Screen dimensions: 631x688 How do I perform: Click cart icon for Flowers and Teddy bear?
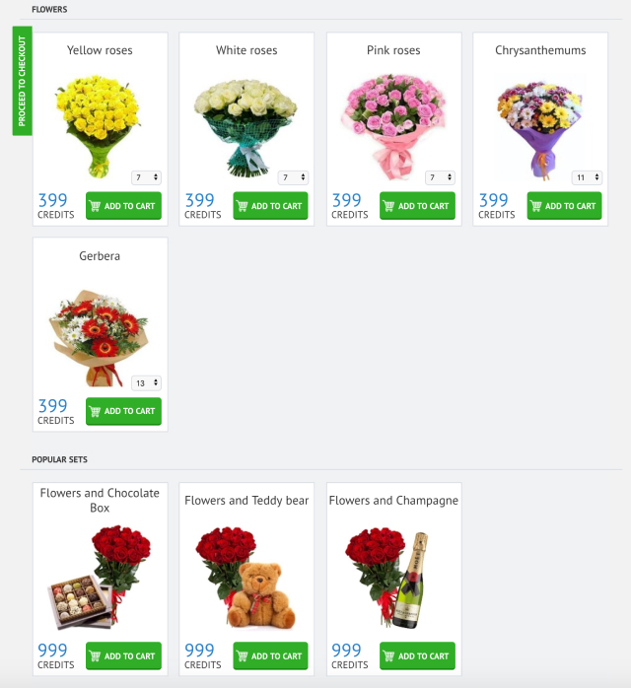click(x=242, y=656)
